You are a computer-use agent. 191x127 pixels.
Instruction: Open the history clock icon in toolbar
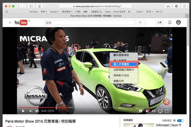pos(184,6)
